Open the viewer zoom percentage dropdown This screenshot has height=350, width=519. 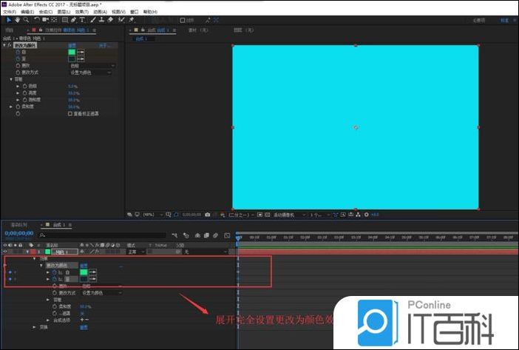click(150, 215)
